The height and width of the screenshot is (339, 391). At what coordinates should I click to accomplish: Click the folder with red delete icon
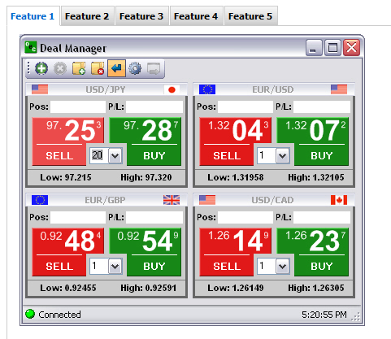tap(98, 68)
